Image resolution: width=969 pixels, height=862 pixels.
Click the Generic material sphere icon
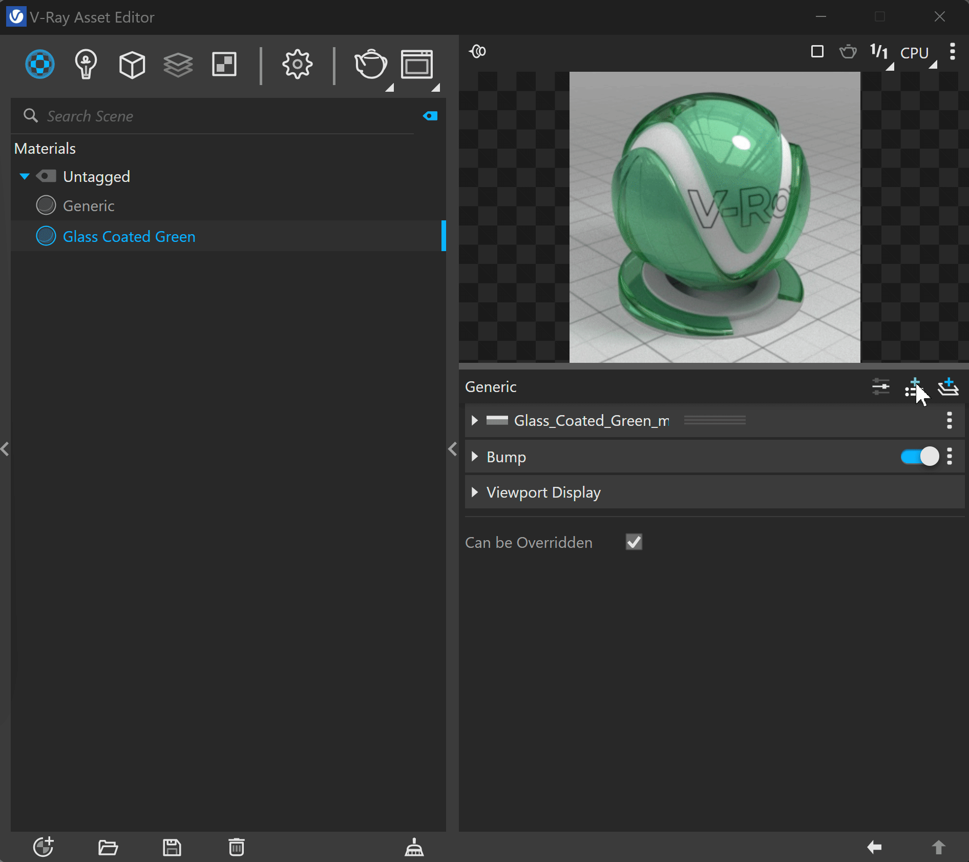click(x=46, y=206)
